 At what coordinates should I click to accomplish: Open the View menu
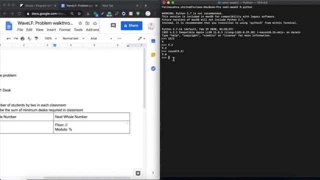click(x=39, y=30)
